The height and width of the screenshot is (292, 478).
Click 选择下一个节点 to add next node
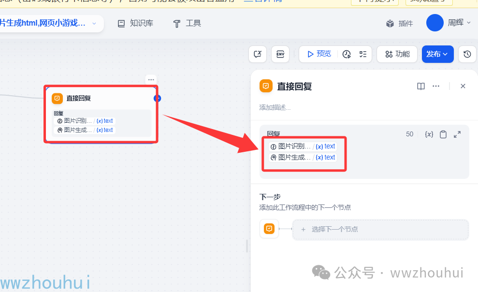[380, 230]
